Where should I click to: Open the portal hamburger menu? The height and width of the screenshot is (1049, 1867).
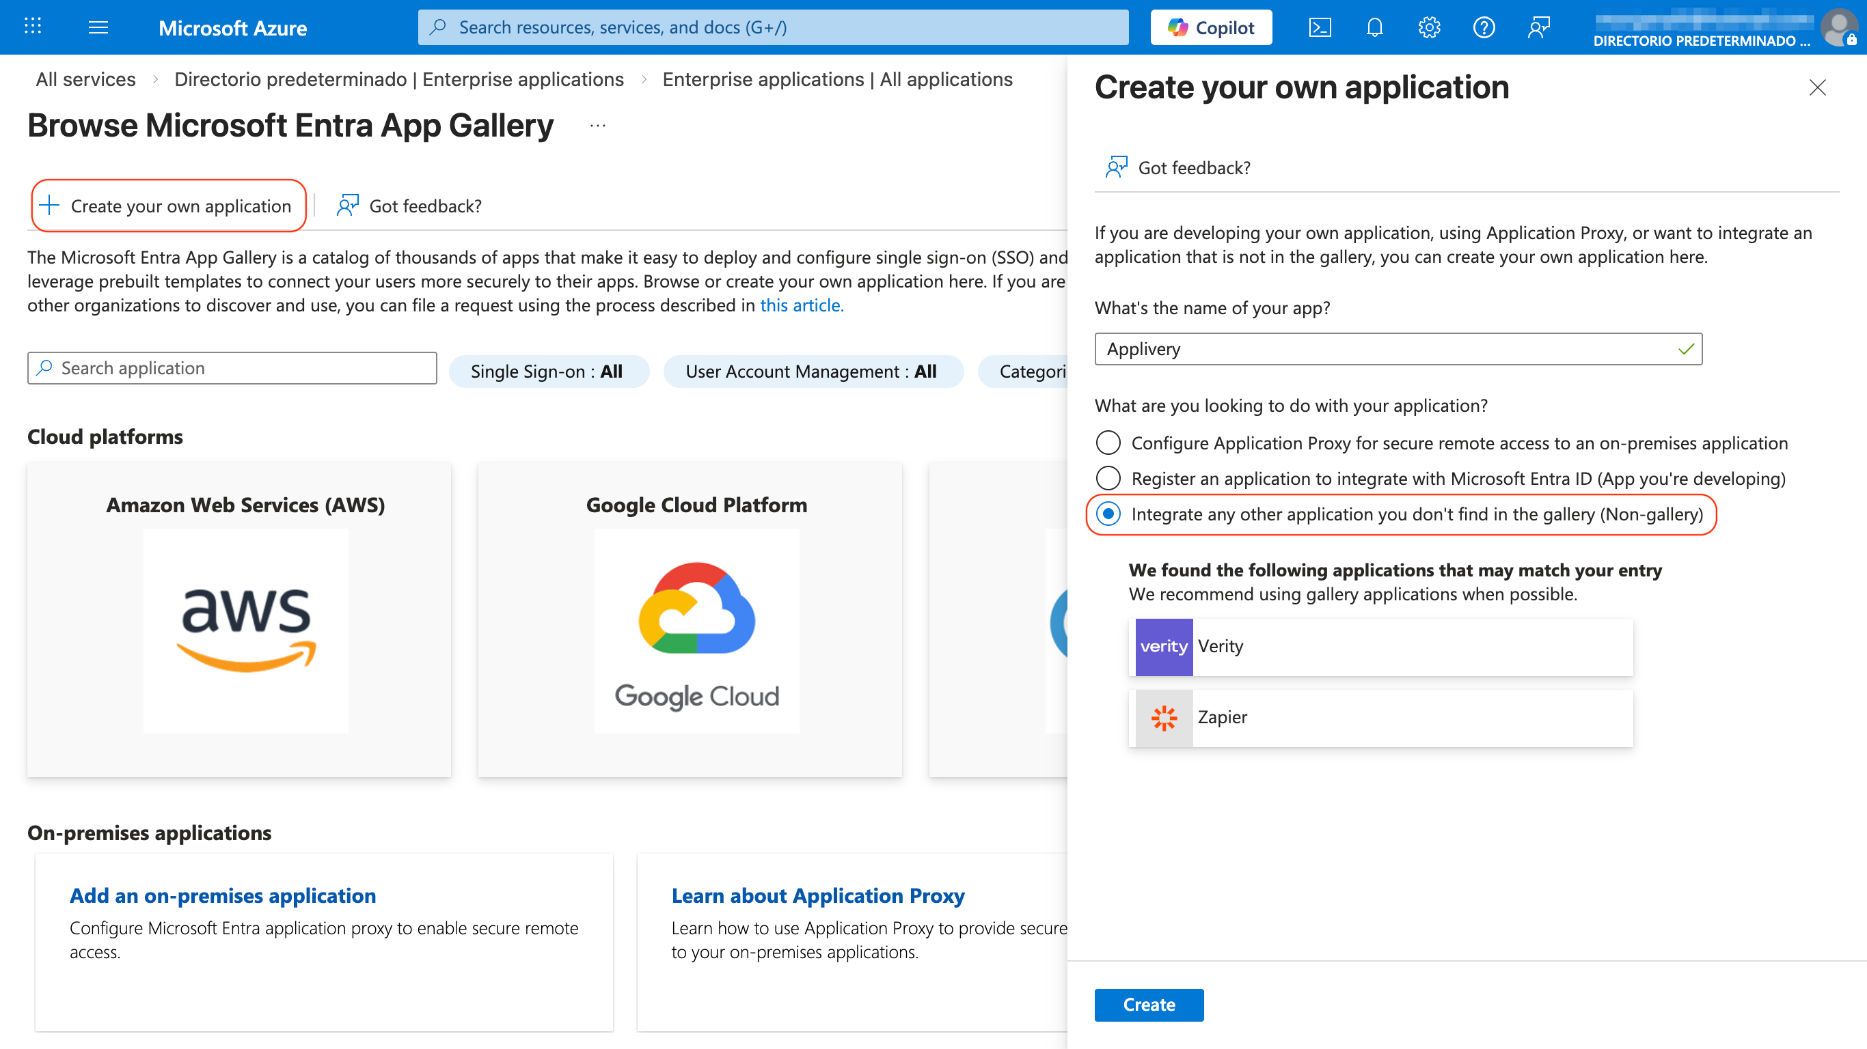tap(98, 27)
